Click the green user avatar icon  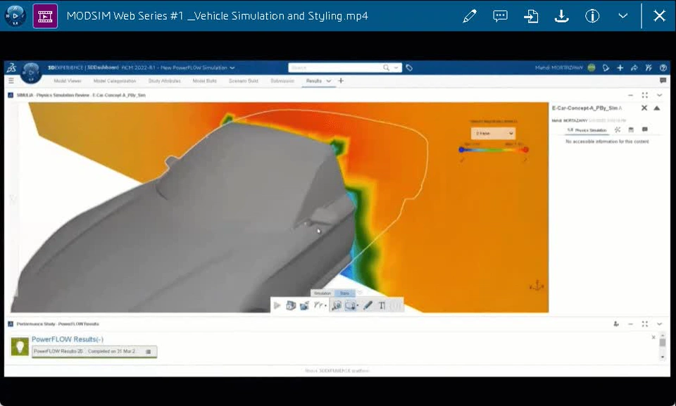coord(591,68)
